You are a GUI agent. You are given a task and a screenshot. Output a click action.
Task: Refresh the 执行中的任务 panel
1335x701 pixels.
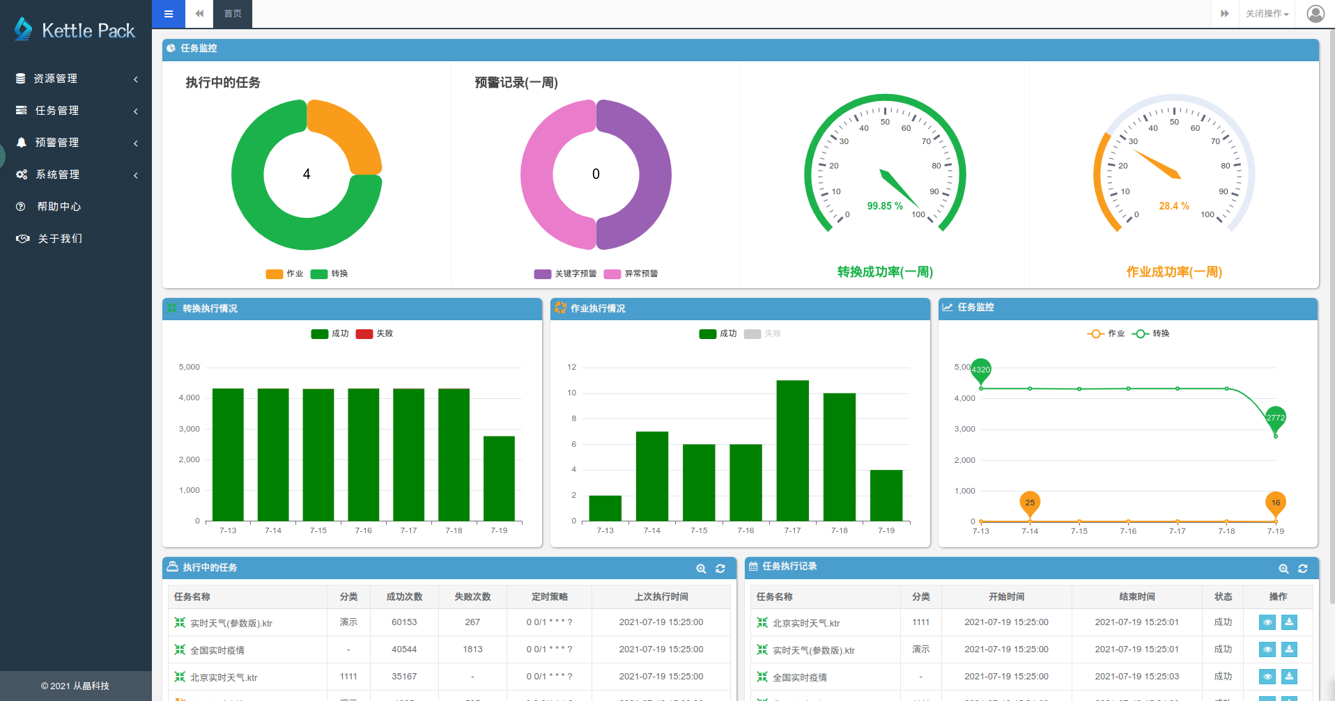click(x=720, y=569)
